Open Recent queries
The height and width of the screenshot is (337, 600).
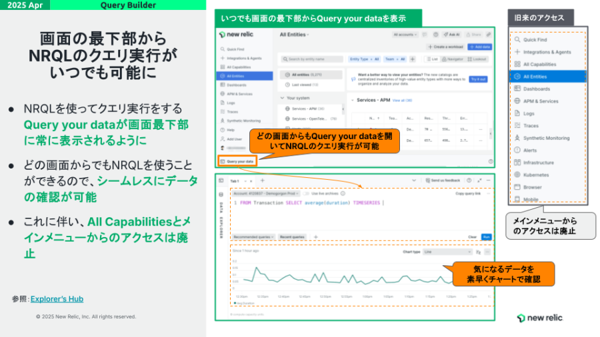pos(292,237)
